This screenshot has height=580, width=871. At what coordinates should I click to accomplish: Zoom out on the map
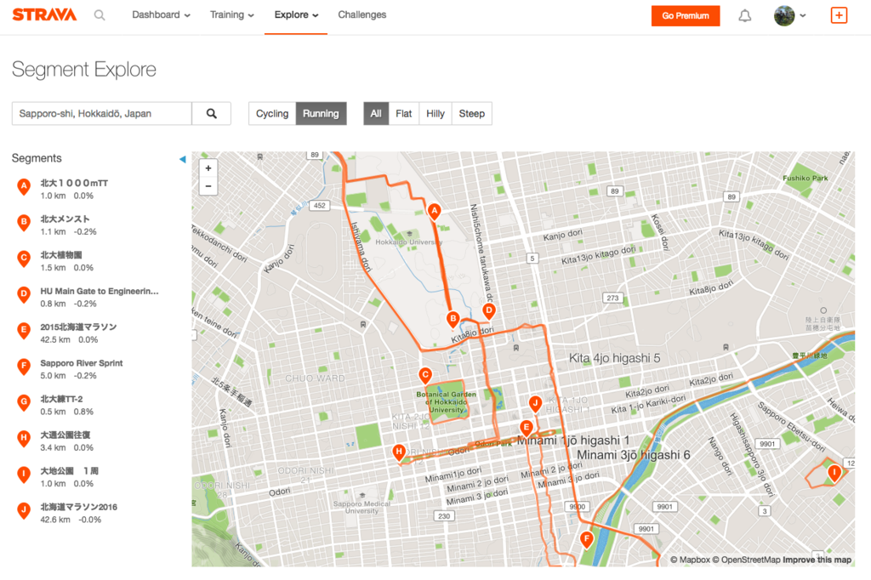point(208,186)
